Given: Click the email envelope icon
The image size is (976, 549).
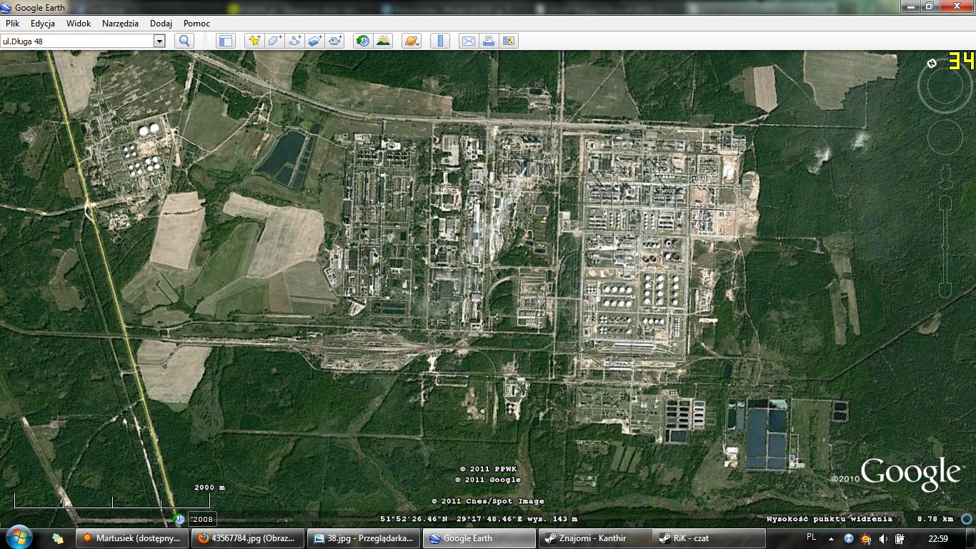Looking at the screenshot, I should pyautogui.click(x=468, y=41).
